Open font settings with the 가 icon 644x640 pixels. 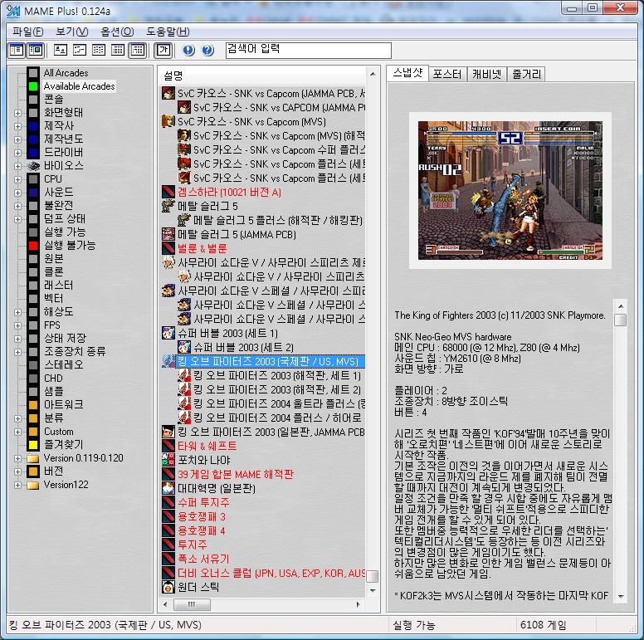pyautogui.click(x=163, y=50)
